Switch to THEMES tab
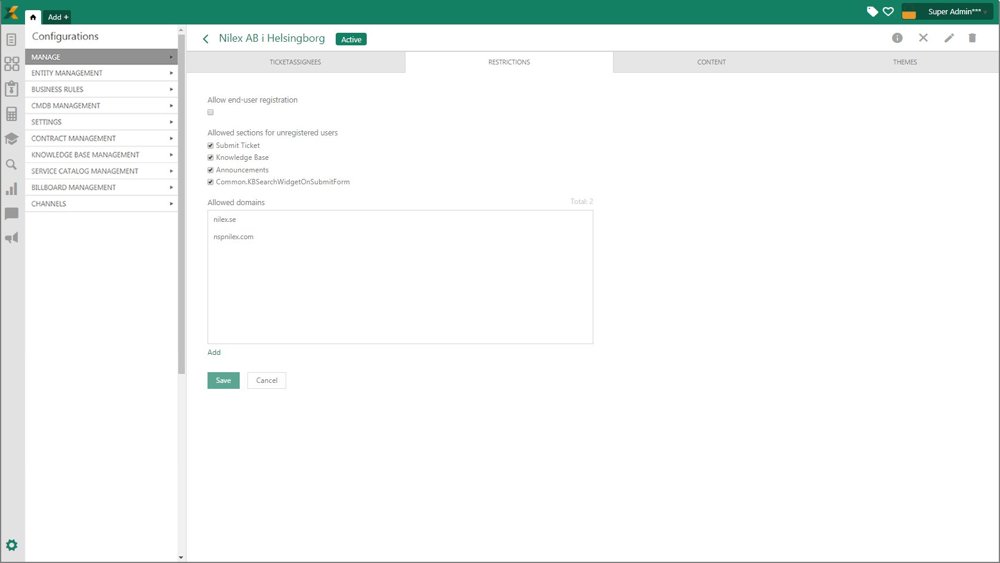Viewport: 1000px width, 563px height. pos(905,62)
